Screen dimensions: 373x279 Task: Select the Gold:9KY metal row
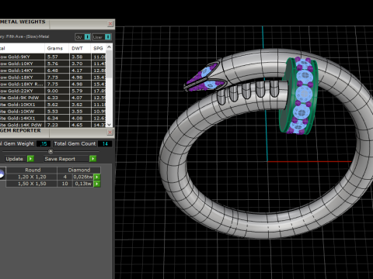coord(23,57)
